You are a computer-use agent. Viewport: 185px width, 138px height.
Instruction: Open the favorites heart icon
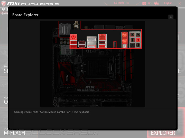(157, 3)
